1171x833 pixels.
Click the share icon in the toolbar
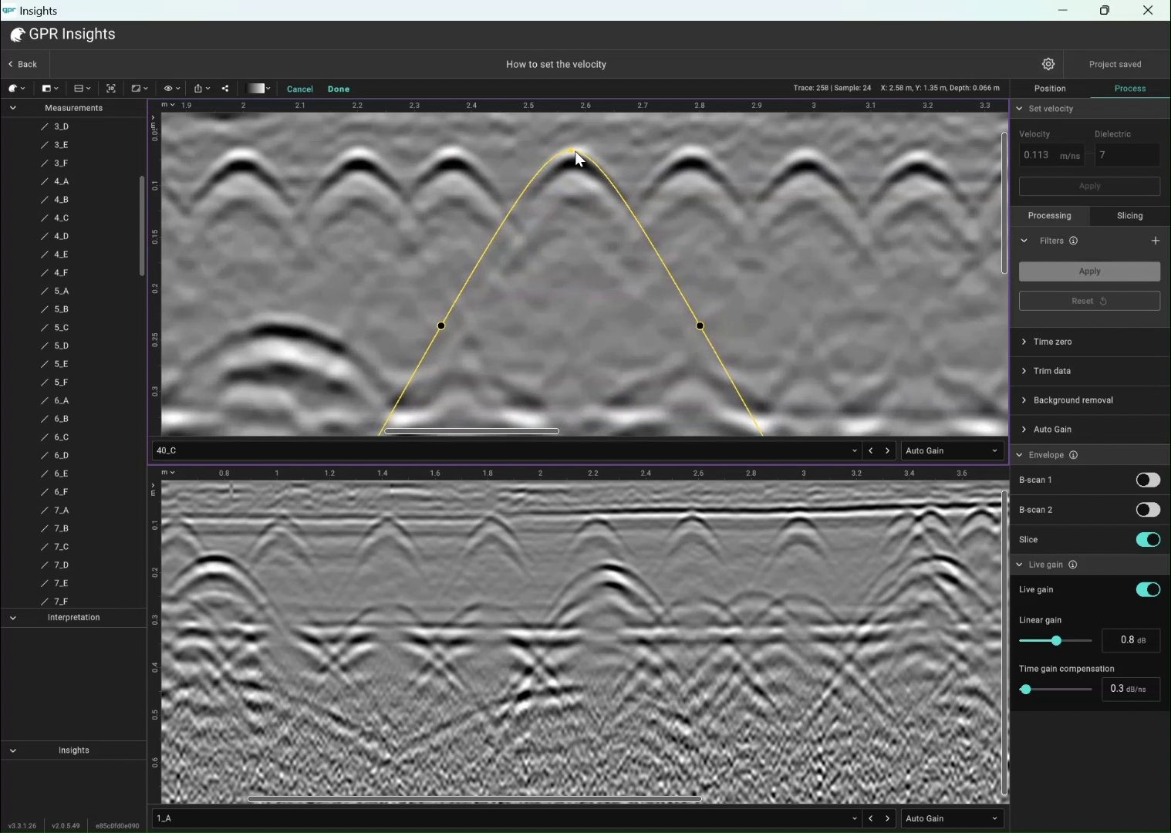pyautogui.click(x=224, y=88)
